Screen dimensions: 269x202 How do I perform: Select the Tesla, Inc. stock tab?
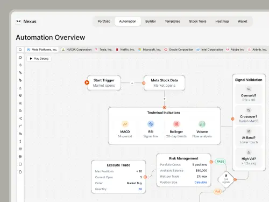click(104, 50)
